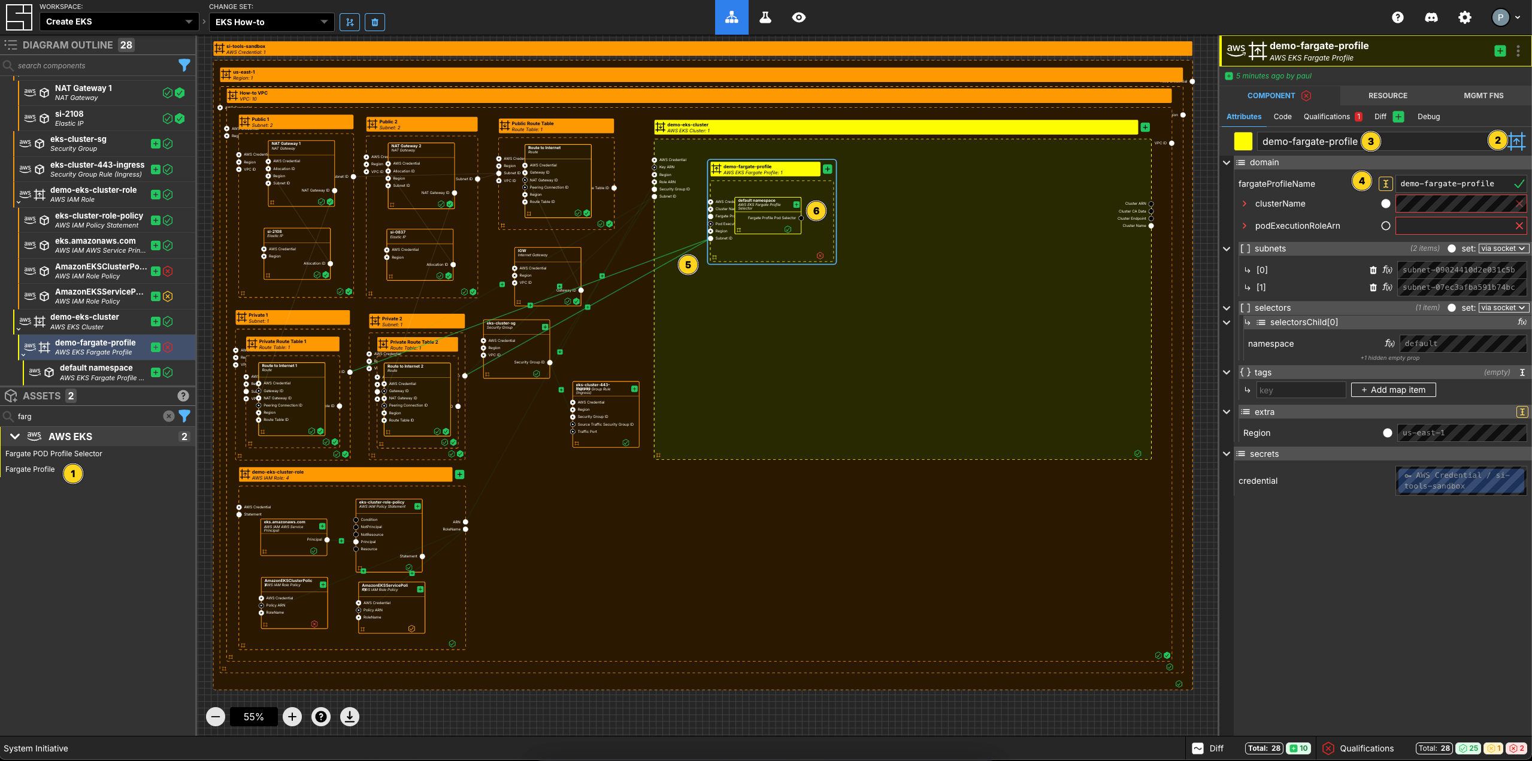Click the 55% zoom level display
Screen dimensions: 1532x761
coord(253,717)
